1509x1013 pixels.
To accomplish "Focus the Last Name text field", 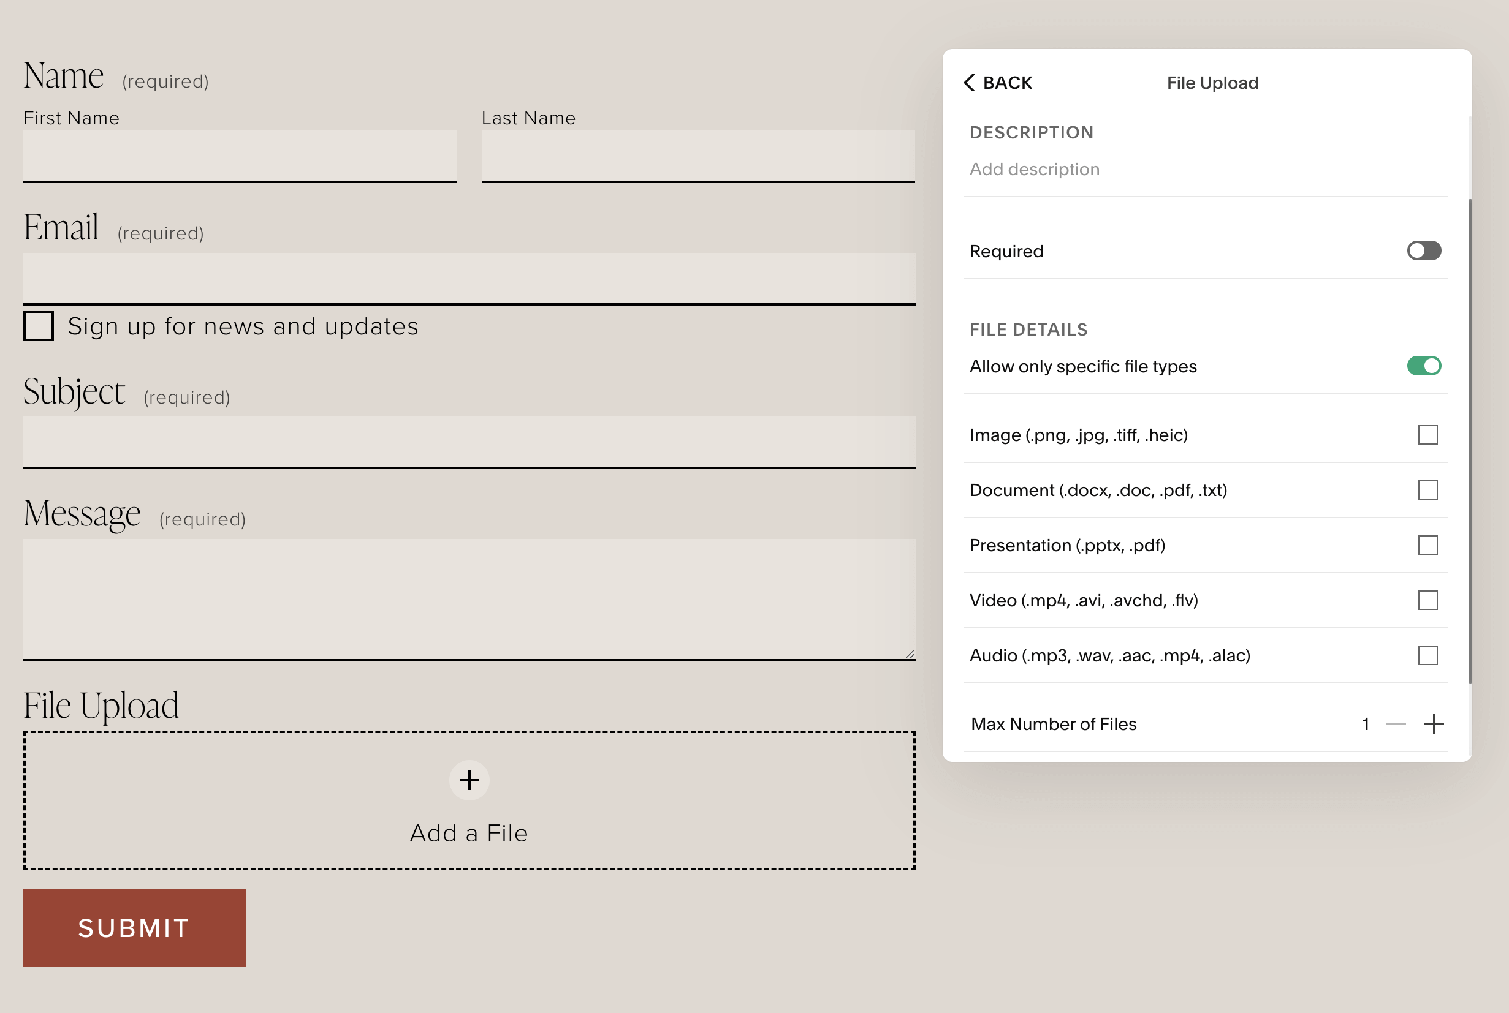I will coord(697,156).
